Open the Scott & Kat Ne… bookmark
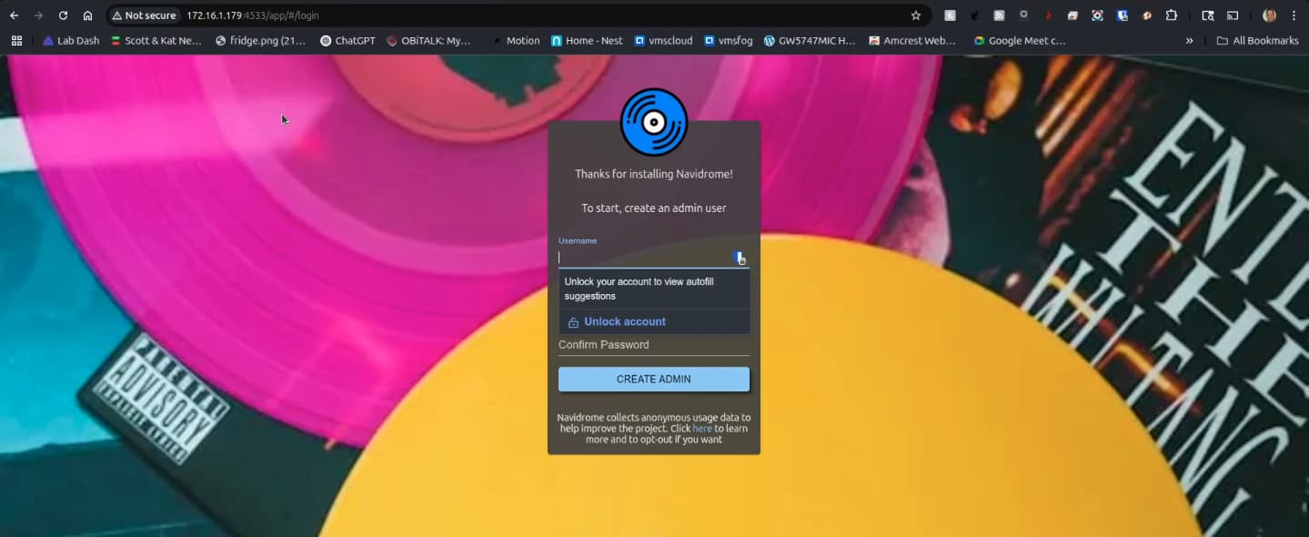Screen dimensions: 1309x537 [x=156, y=40]
